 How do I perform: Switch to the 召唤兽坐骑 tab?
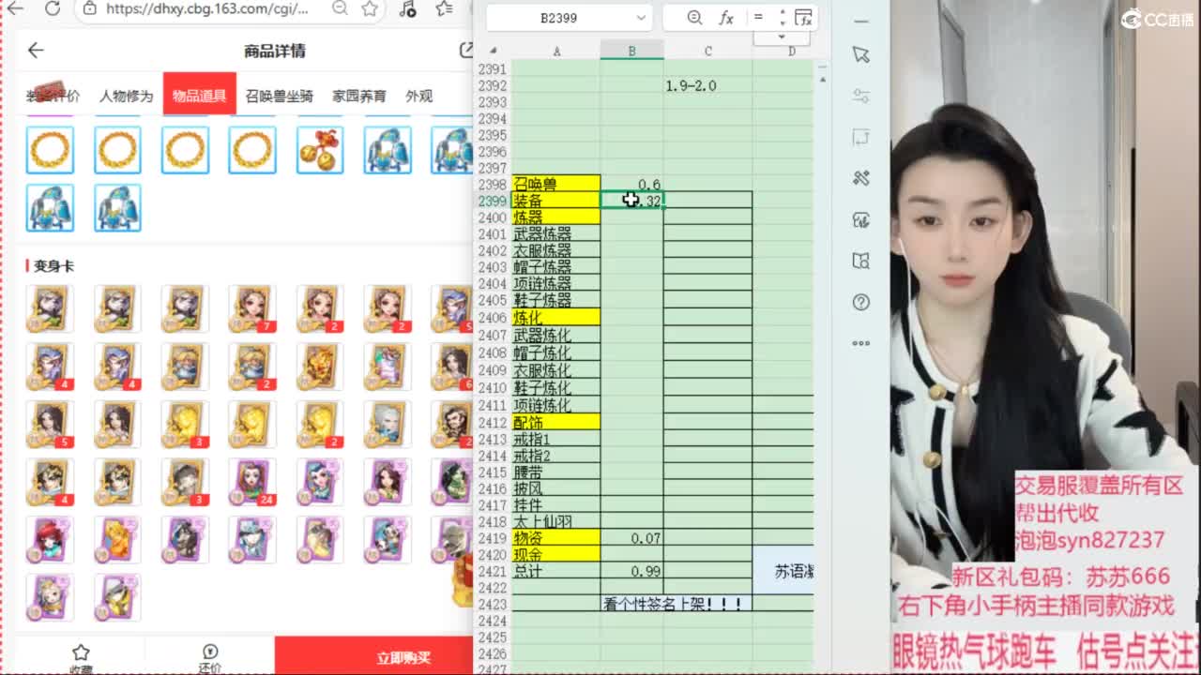pyautogui.click(x=279, y=96)
